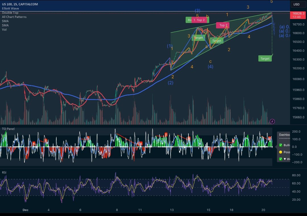This screenshot has height=216, width=307.
Task: Click the blue (2) Elliott wave label
Action: point(171,83)
